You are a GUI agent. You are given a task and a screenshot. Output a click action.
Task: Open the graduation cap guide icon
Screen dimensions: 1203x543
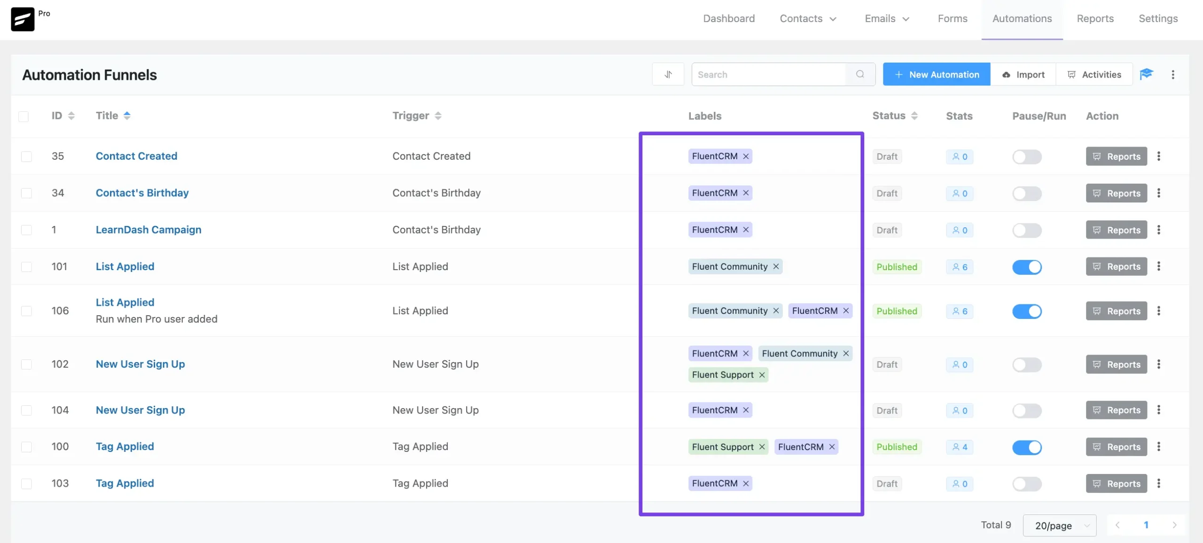1147,74
